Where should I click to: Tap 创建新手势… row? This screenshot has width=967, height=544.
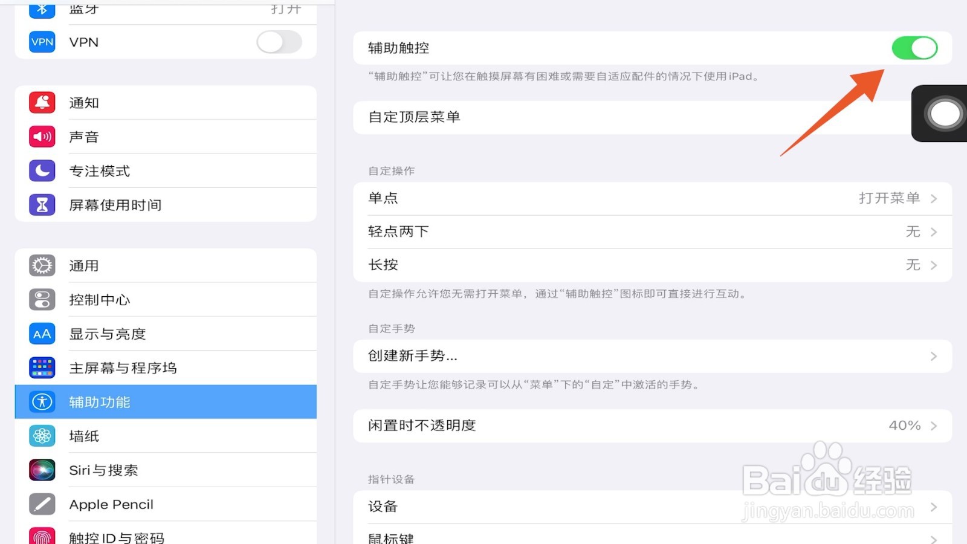pyautogui.click(x=653, y=356)
